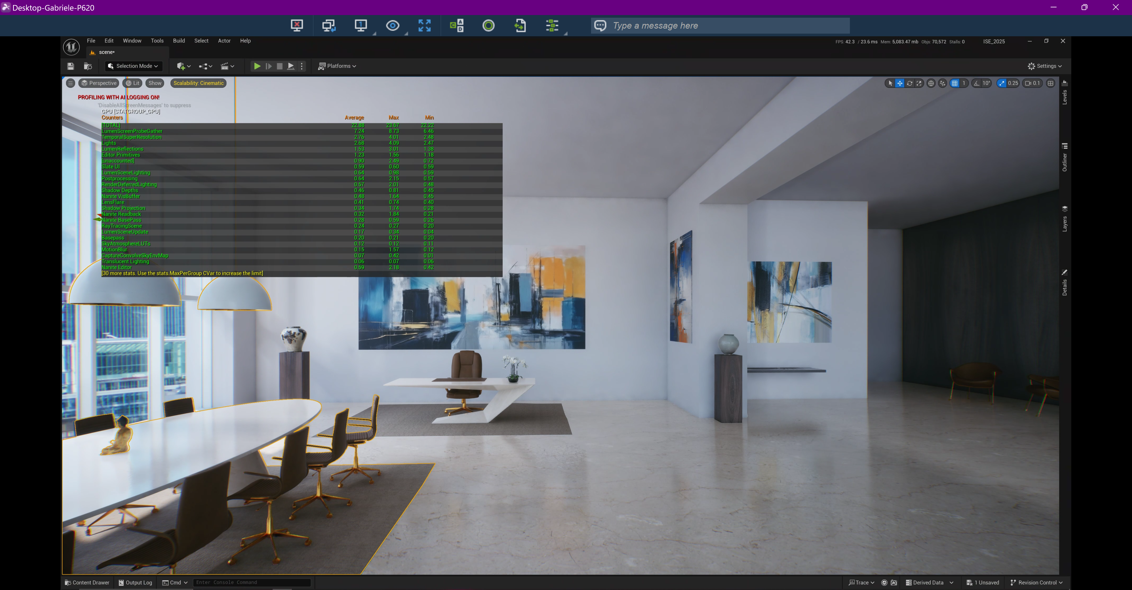
Task: Select the rotate transform tool
Action: [x=910, y=83]
